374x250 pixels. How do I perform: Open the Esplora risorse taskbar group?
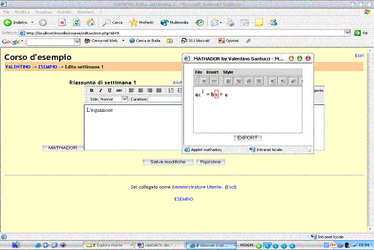[x=109, y=245]
